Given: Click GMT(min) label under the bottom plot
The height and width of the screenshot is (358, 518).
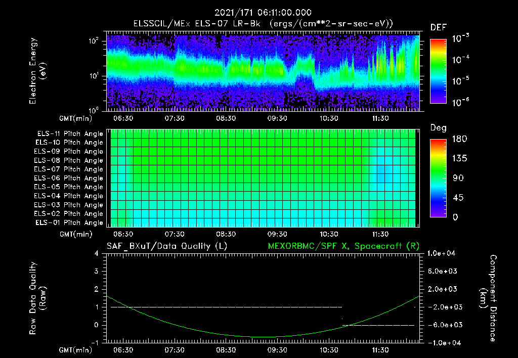Looking at the screenshot, I should tap(76, 350).
